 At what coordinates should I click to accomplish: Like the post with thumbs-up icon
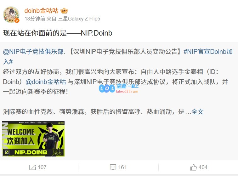(193, 167)
